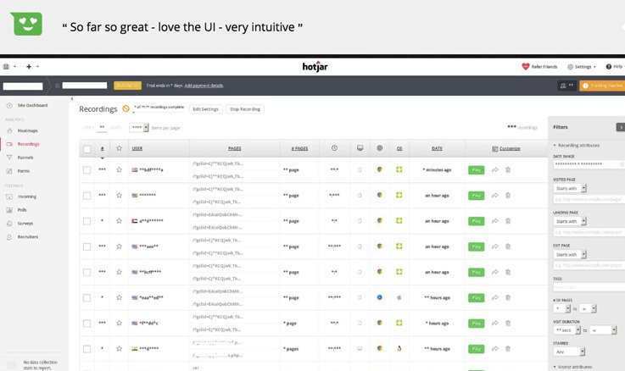This screenshot has width=625, height=371.
Task: Open Heatmaps in sidebar
Action: [x=27, y=130]
